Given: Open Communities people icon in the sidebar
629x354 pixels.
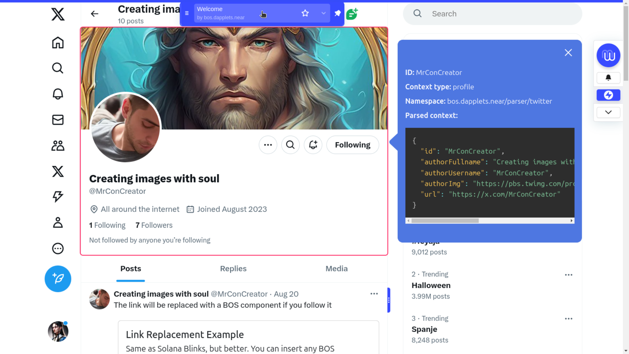Looking at the screenshot, I should click(x=58, y=146).
